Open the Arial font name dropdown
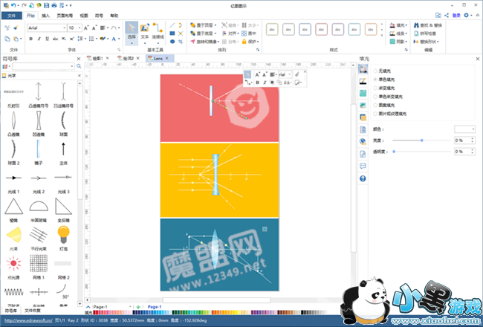Viewport: 483px width, 327px height. 65,28
